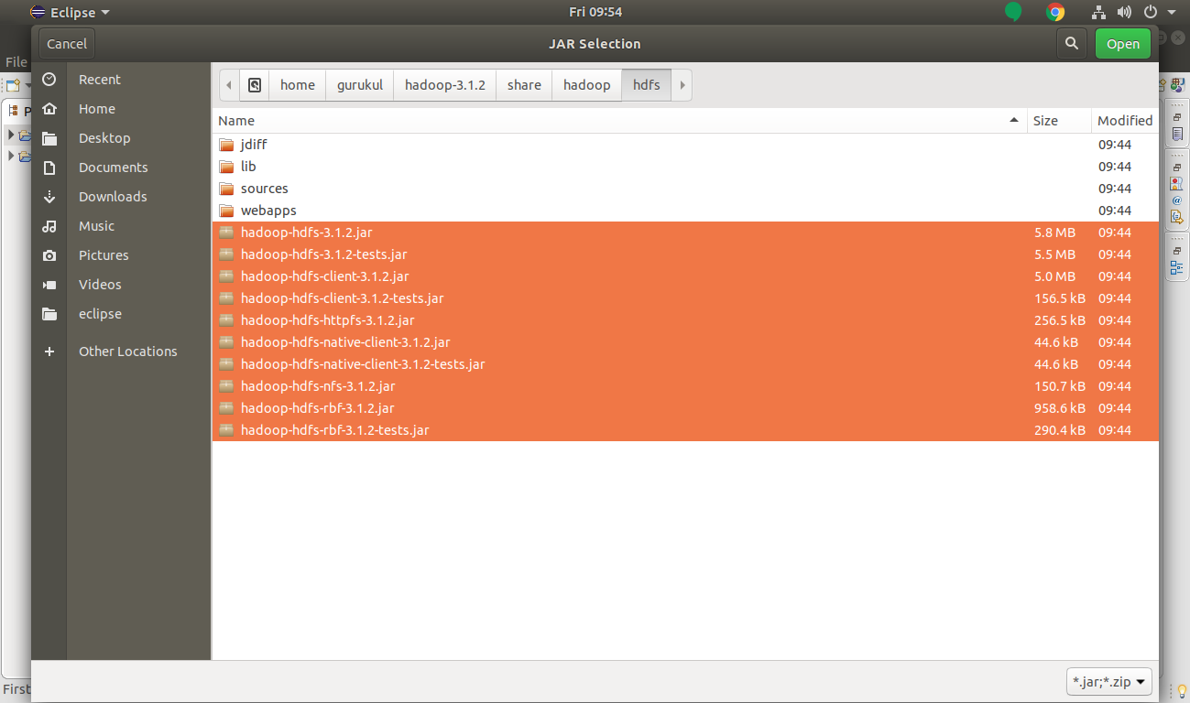Click the hadoop-hdfs-3.1.2.jar archive icon
This screenshot has width=1190, height=703.
(227, 233)
